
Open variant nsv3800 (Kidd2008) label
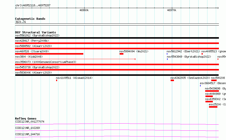pos(29,57)
